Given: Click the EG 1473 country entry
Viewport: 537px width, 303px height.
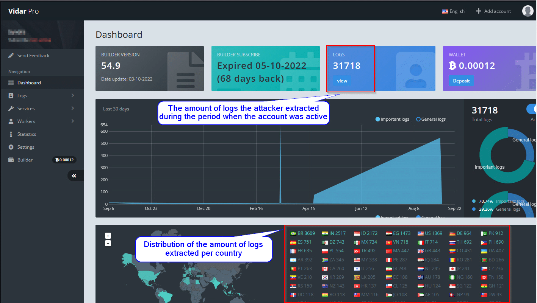Looking at the screenshot, I should tap(398, 233).
